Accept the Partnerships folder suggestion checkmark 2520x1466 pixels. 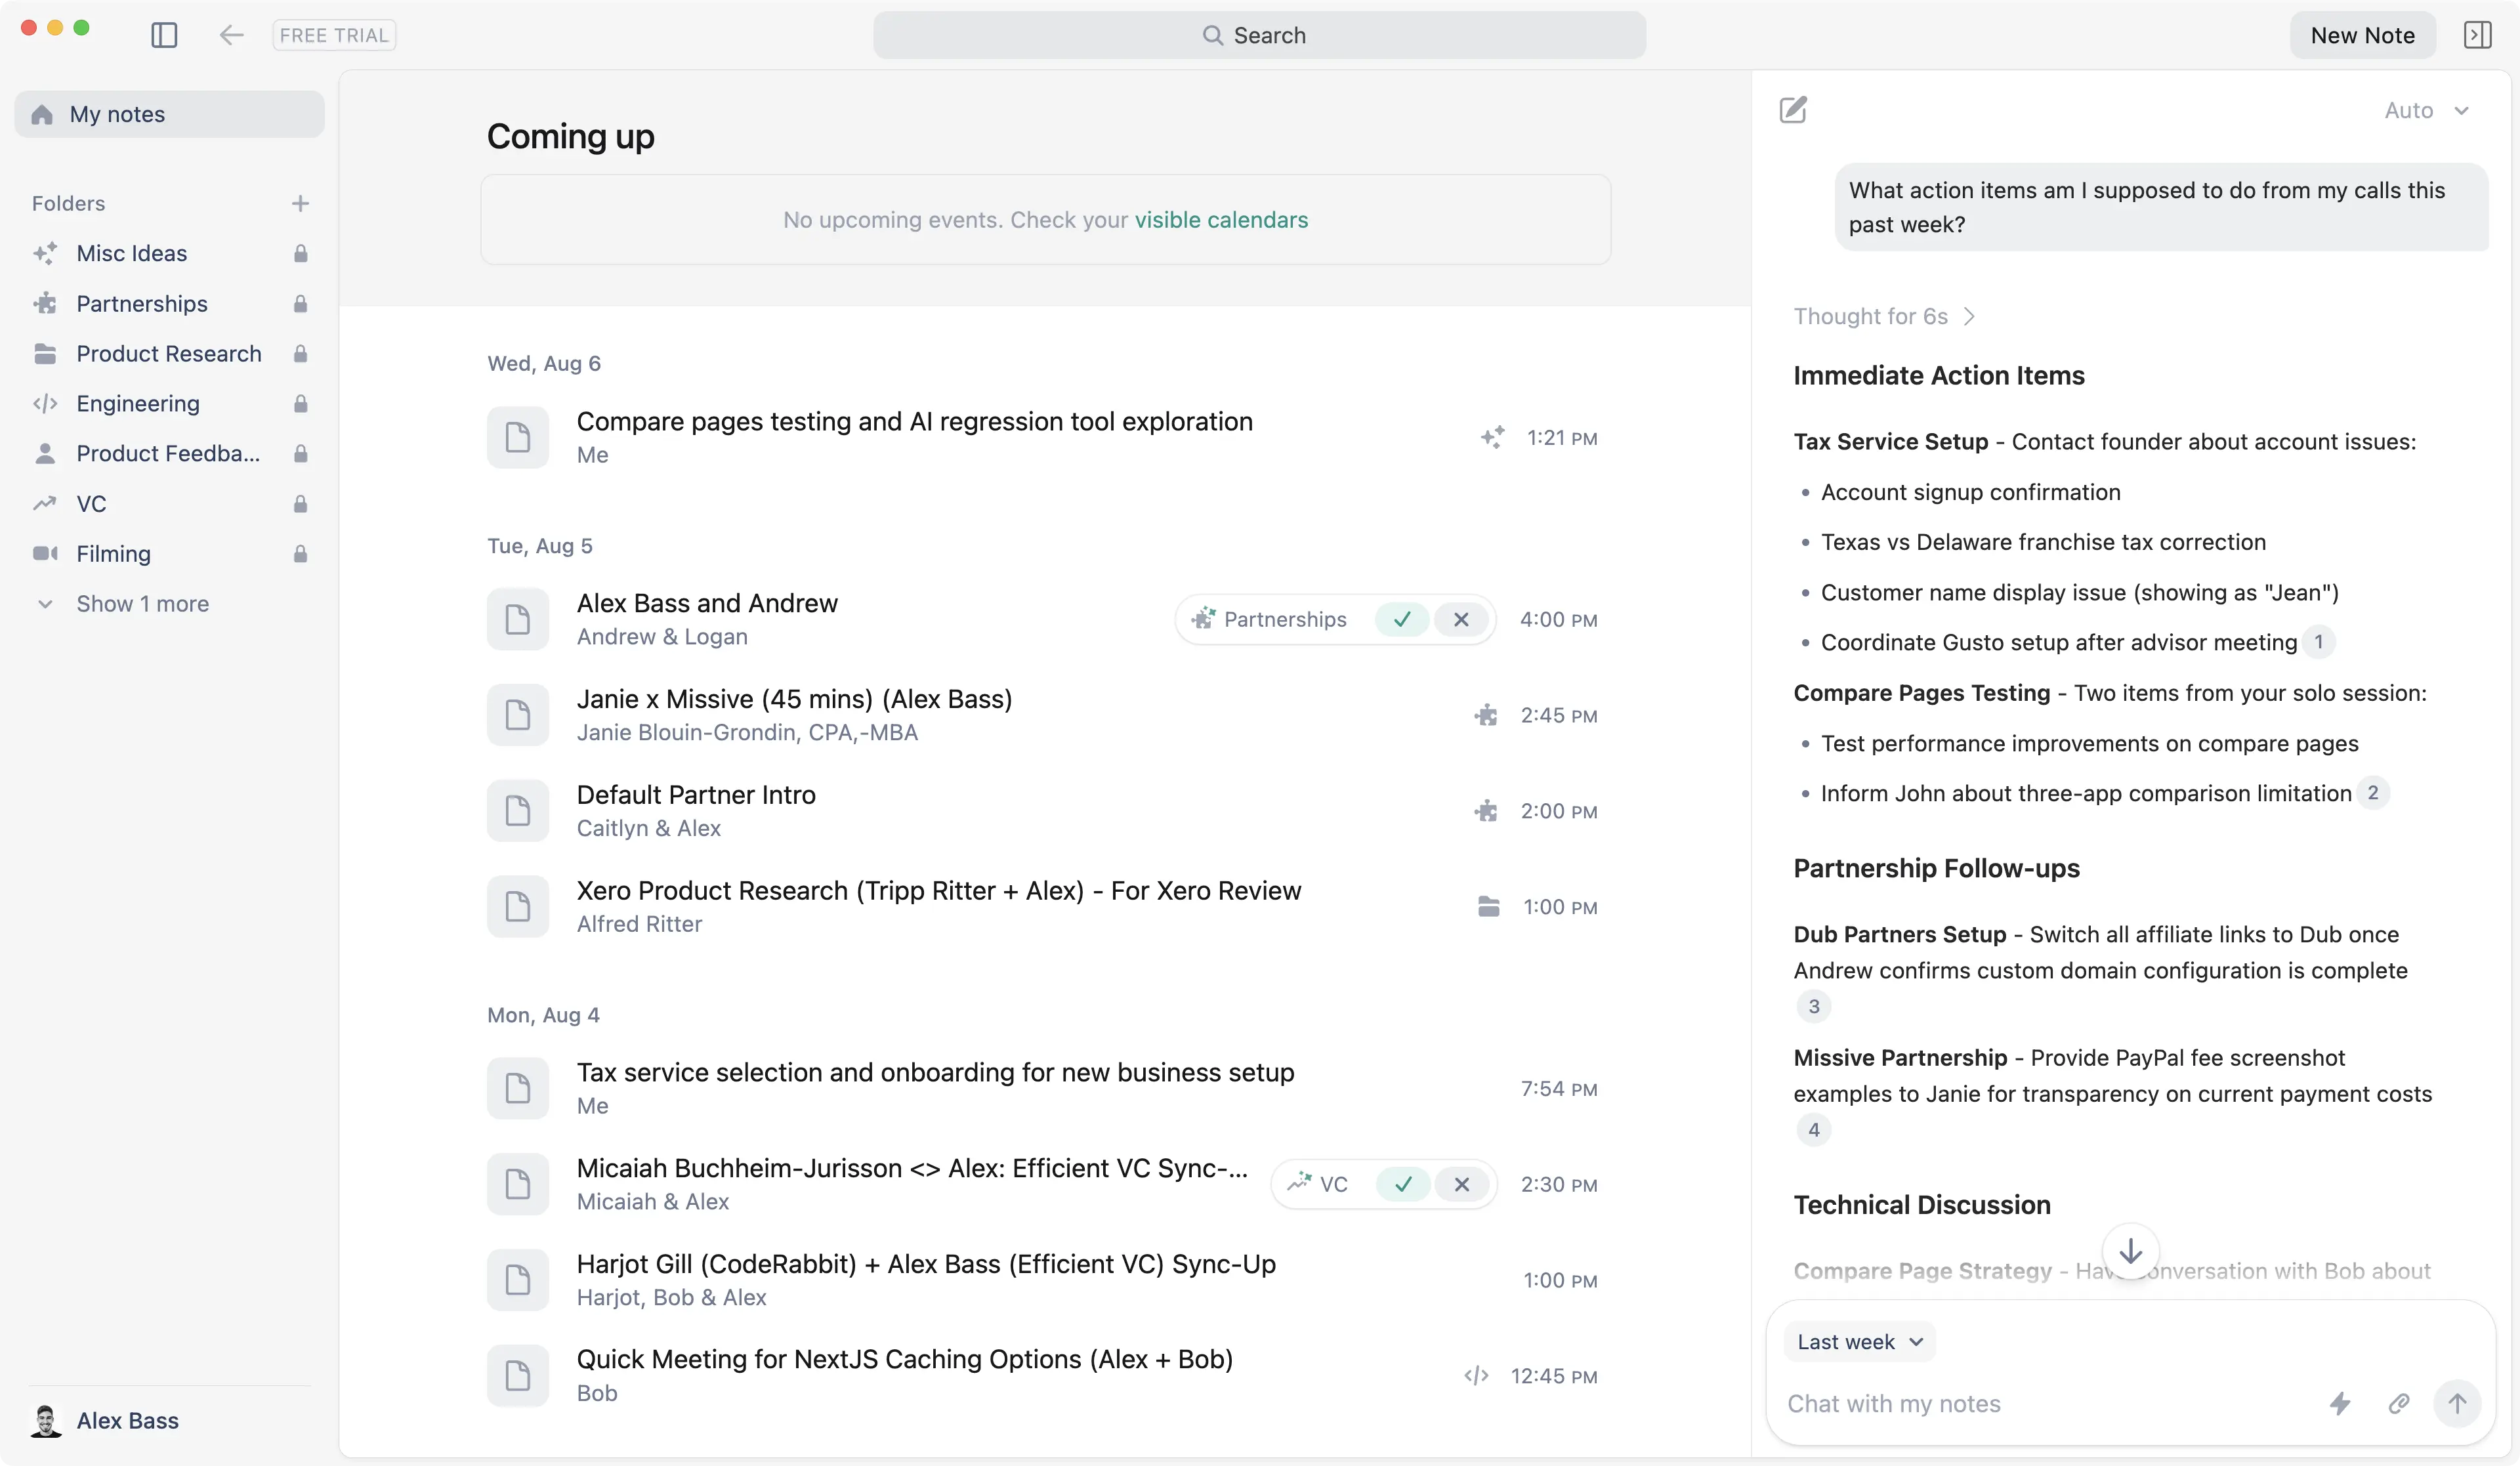pos(1402,619)
